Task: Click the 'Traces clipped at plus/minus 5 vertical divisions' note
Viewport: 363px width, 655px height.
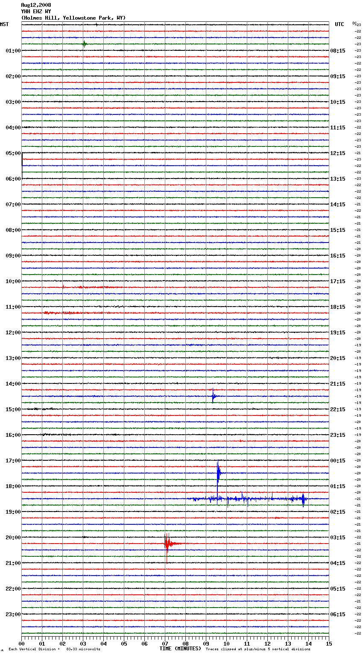Action: 258,649
